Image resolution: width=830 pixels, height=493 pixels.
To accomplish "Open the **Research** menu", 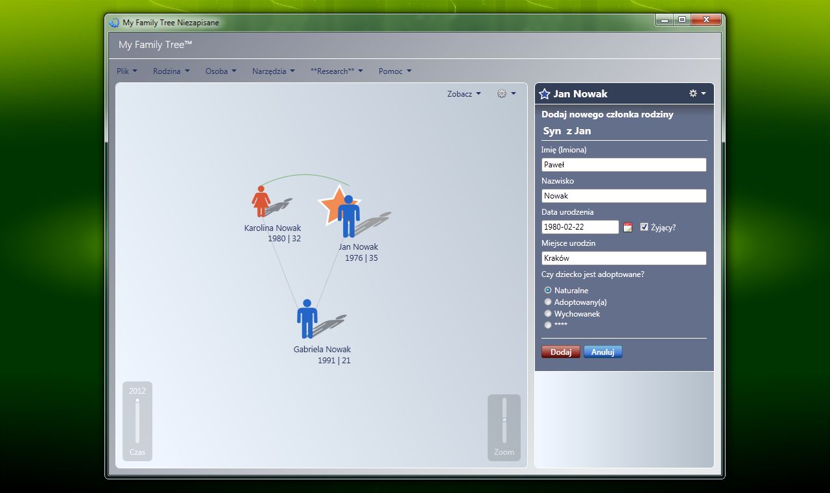I will pyautogui.click(x=337, y=71).
